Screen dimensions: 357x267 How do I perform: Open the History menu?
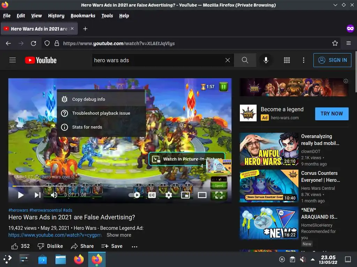tap(56, 16)
